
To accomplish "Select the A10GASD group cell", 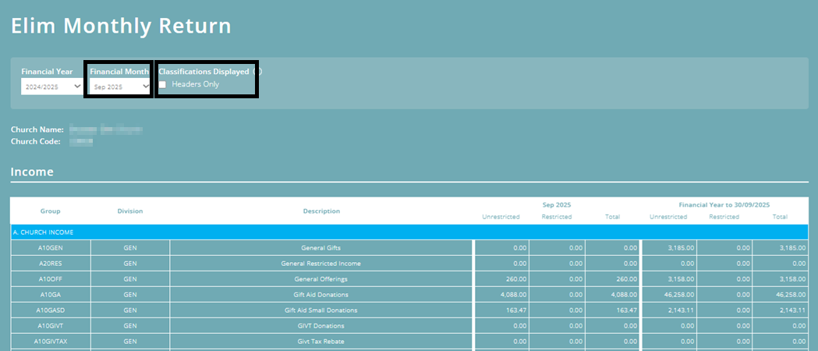I will pos(51,310).
